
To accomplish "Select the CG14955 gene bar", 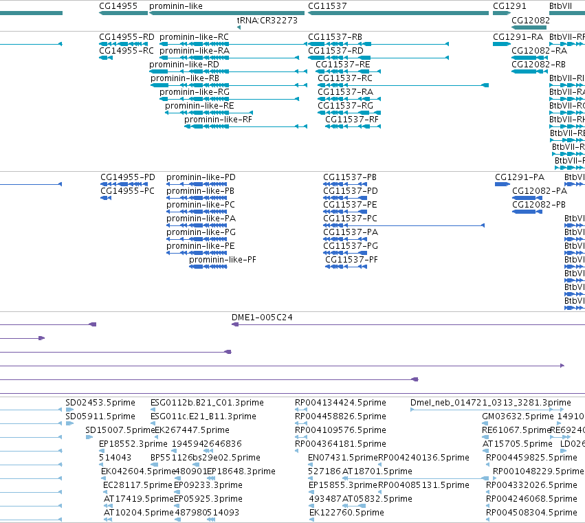I will coord(124,13).
